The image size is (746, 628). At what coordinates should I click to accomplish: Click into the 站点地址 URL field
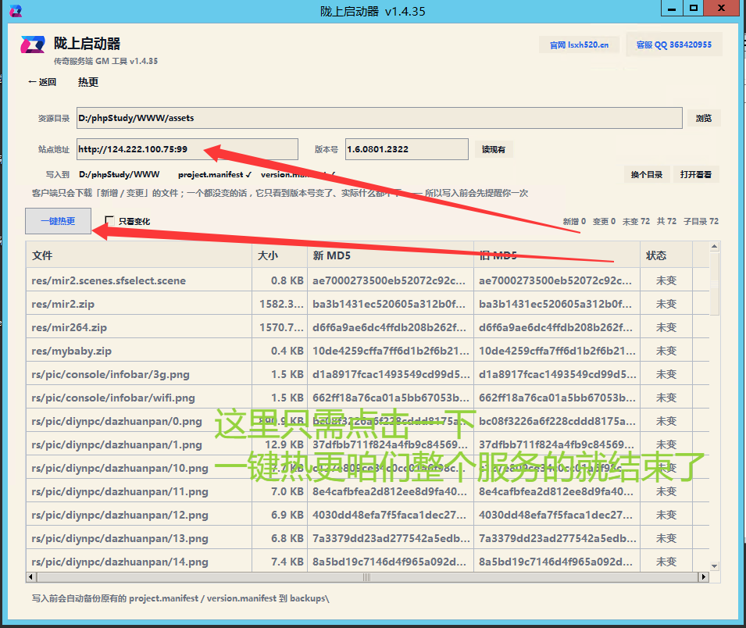187,149
